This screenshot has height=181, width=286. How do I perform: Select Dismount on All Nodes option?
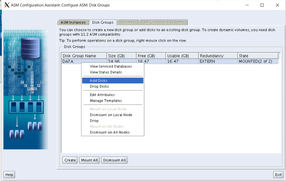pos(110,132)
